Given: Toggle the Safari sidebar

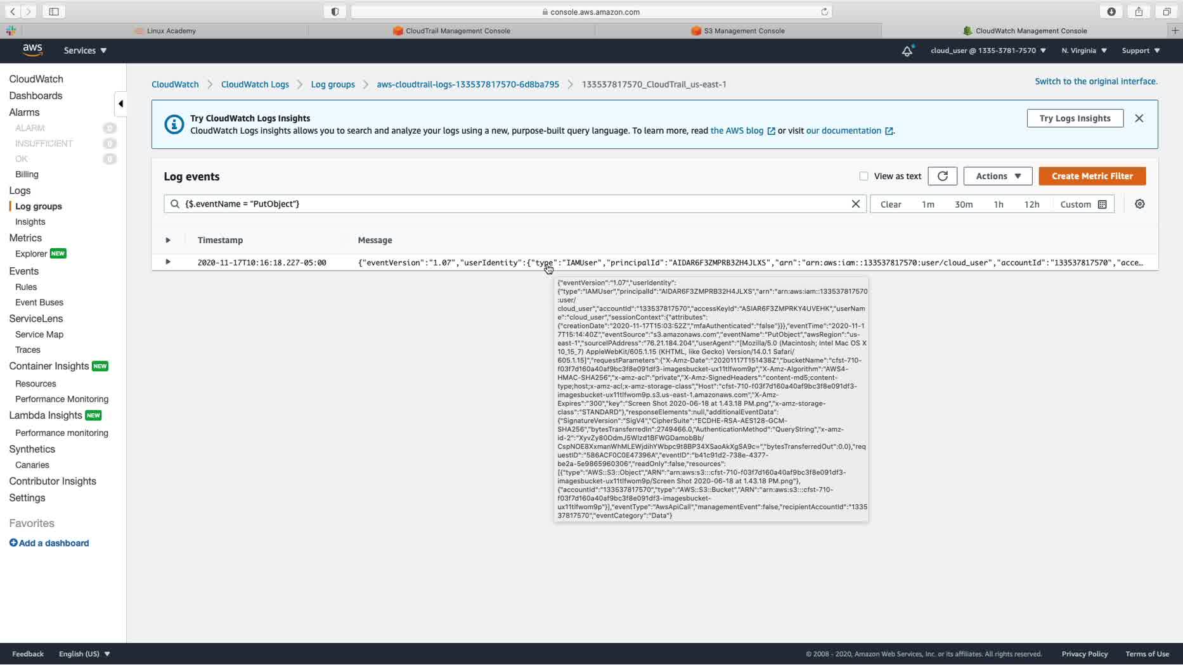Looking at the screenshot, I should [54, 11].
